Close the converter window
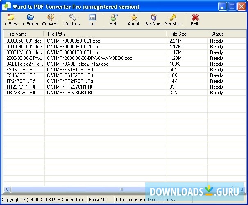Screen dimensions: 248x205 (241, 7)
